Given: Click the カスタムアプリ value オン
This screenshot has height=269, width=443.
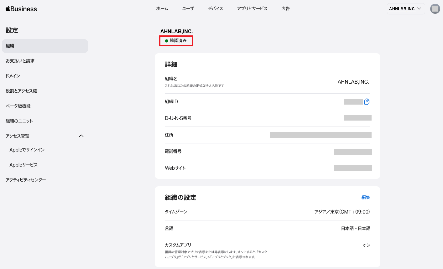Looking at the screenshot, I should coord(366,245).
